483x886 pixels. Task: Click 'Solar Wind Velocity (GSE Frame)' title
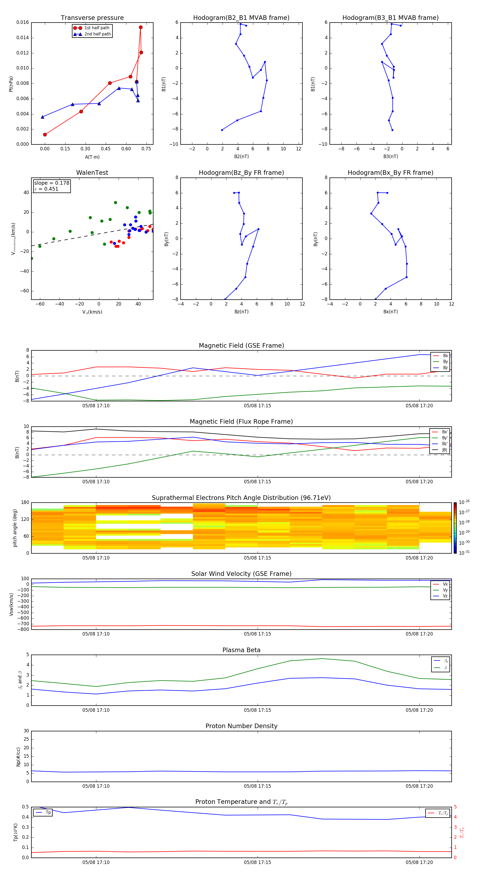tap(241, 574)
